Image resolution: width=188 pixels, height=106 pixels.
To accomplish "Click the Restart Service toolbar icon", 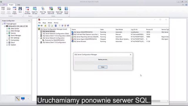I will point(68,26).
